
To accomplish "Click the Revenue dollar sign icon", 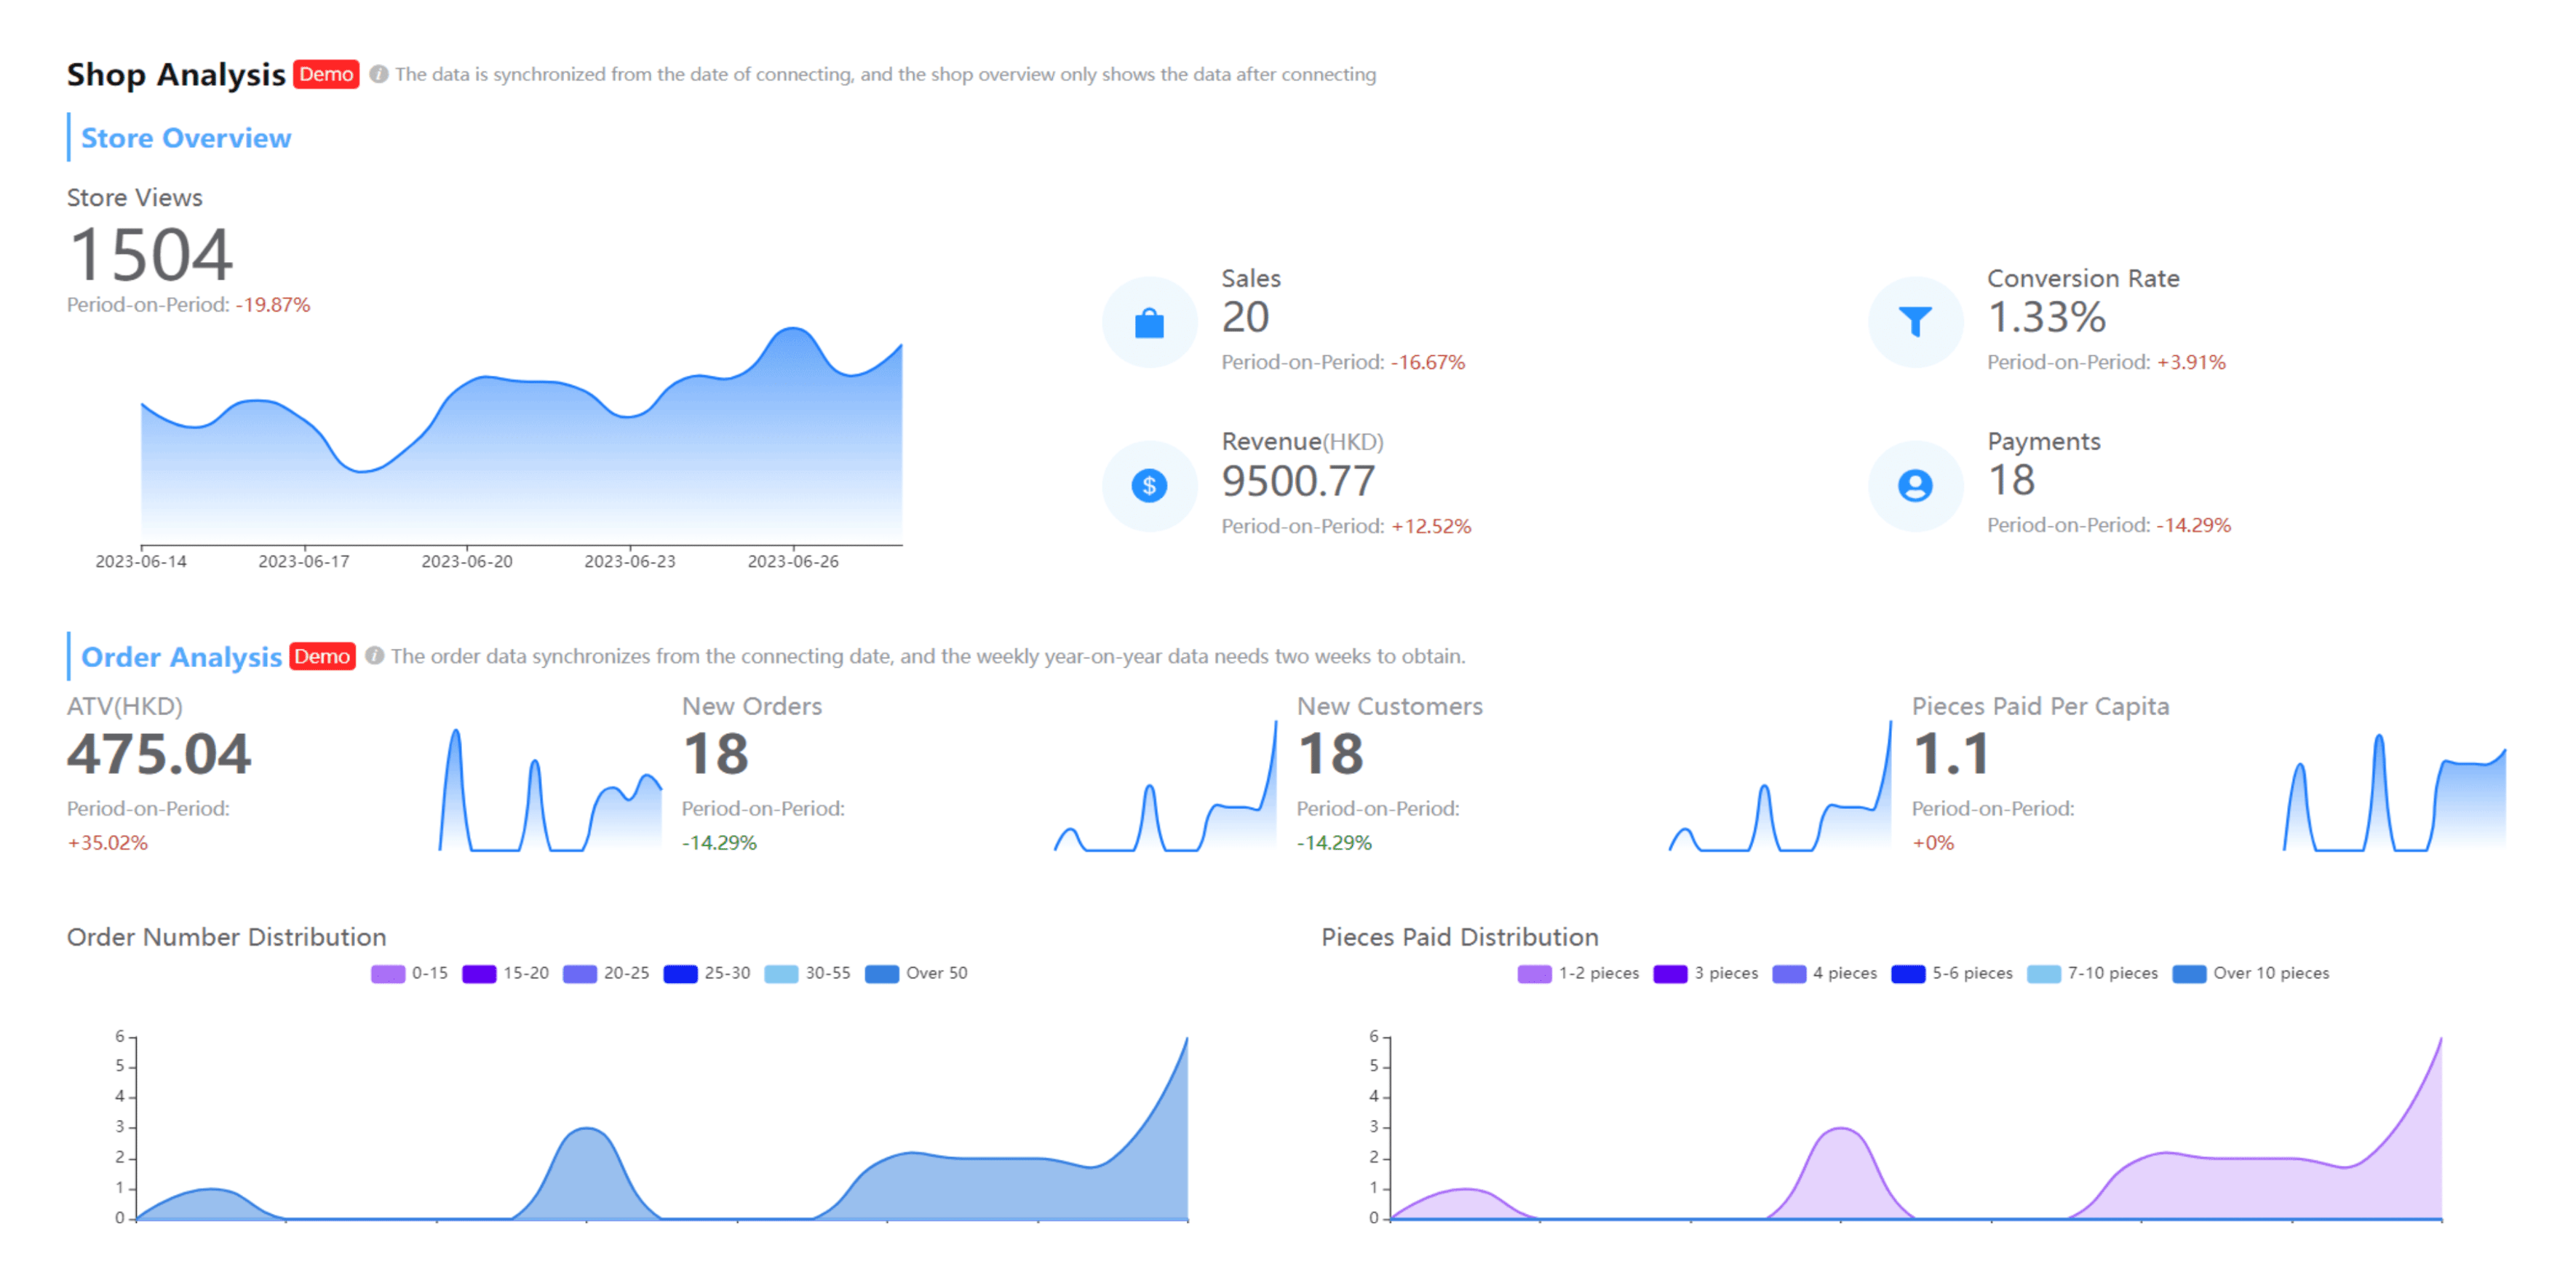I will 1149,486.
